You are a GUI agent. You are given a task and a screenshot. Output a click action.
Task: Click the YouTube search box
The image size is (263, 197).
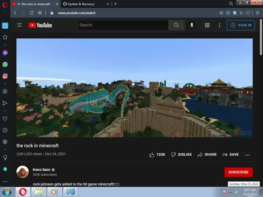pyautogui.click(x=123, y=25)
